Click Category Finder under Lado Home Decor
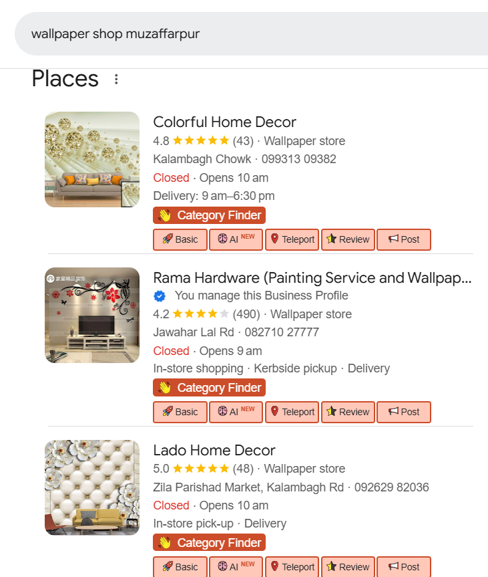Screen dimensions: 488x577 coord(210,543)
